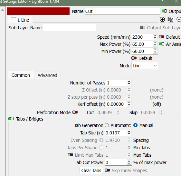
Task: Add a new sub-layer with plus icon
Action: pos(162,19)
